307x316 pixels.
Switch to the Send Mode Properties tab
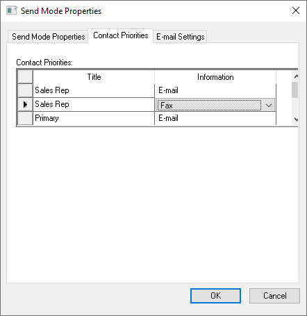click(x=48, y=37)
